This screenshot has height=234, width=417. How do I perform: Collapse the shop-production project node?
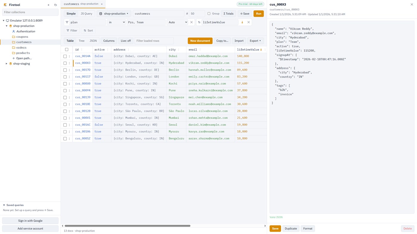(7, 26)
